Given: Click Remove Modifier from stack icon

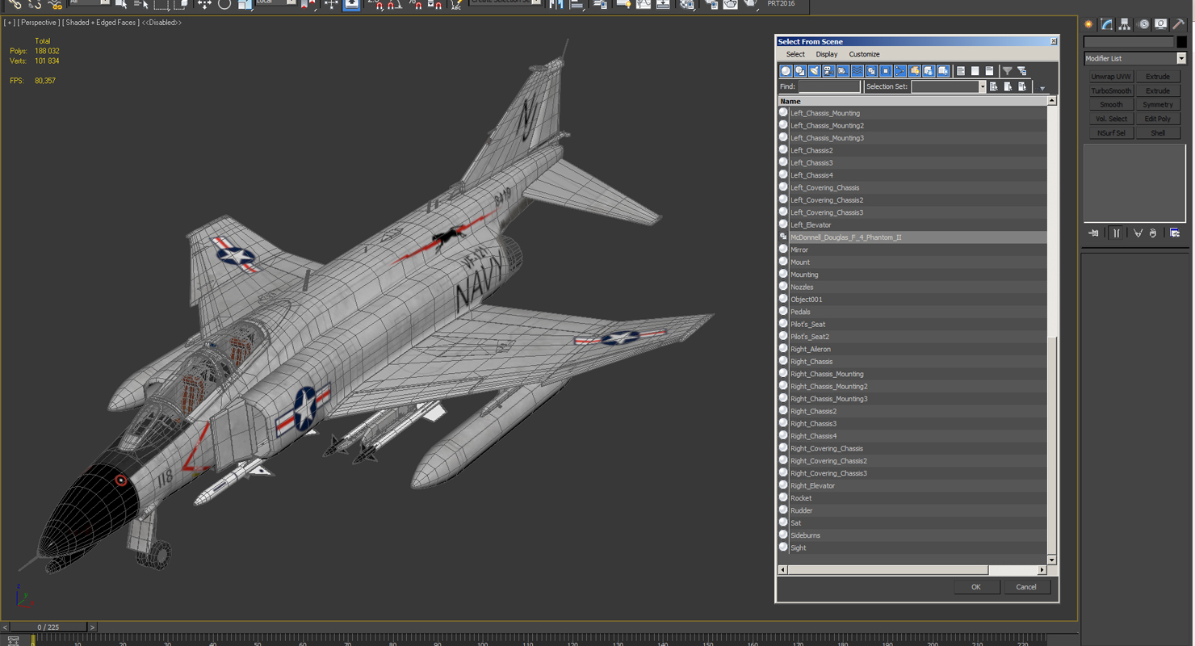Looking at the screenshot, I should tap(1153, 233).
